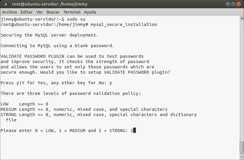244x160 pixels.
Task: Click the mysql_secure_installation command text
Action: (124, 24)
